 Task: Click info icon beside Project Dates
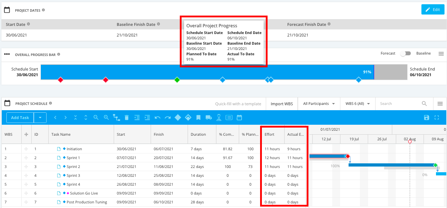43,10
